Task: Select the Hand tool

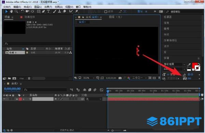Action: [x=11, y=12]
